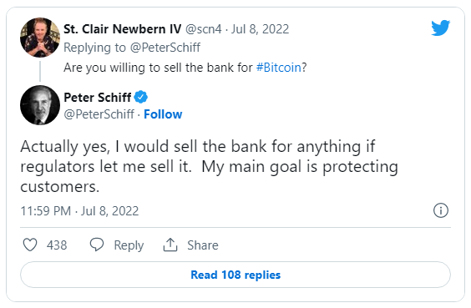Click the 11:59 PM · Jul 8, 2022 timestamp
Image resolution: width=471 pixels, height=308 pixels.
pos(79,210)
